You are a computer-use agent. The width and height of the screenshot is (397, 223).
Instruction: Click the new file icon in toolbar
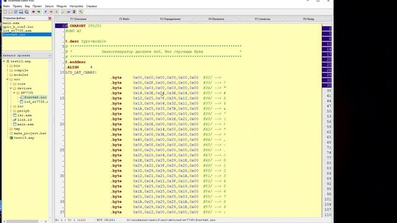pyautogui.click(x=5, y=12)
